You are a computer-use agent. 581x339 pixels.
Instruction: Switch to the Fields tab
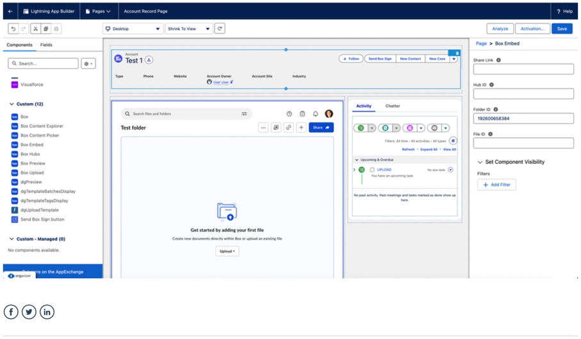point(46,45)
